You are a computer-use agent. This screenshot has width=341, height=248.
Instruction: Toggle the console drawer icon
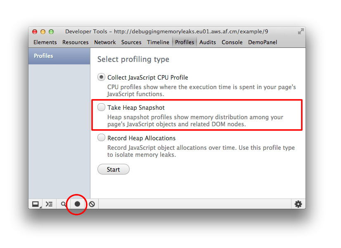click(49, 204)
